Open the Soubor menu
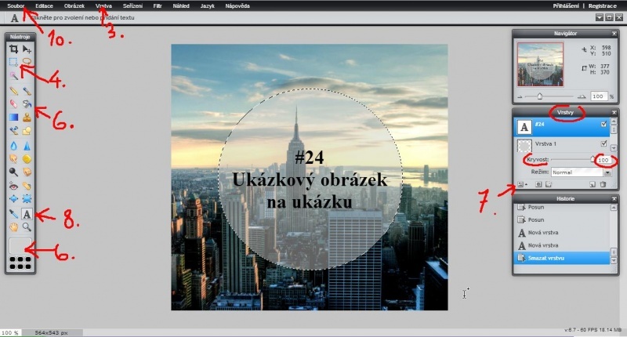Image resolution: width=627 pixels, height=337 pixels. tap(16, 5)
